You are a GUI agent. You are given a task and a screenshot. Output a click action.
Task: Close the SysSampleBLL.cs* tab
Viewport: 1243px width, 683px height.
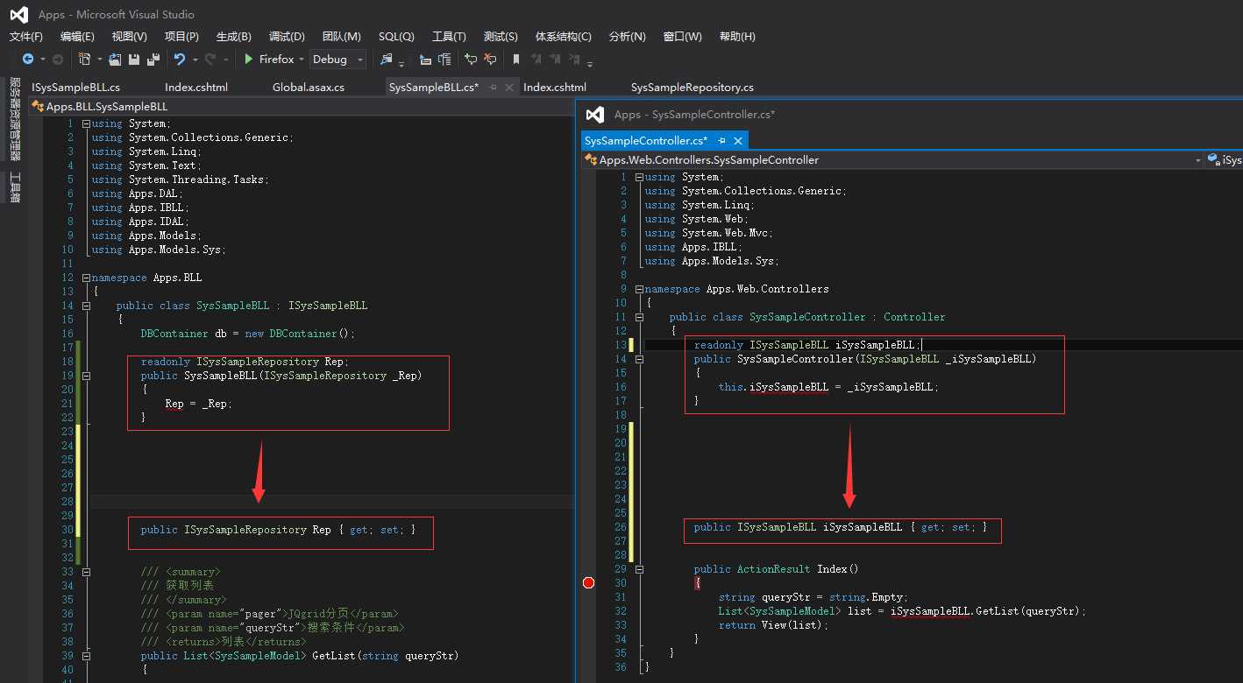509,88
